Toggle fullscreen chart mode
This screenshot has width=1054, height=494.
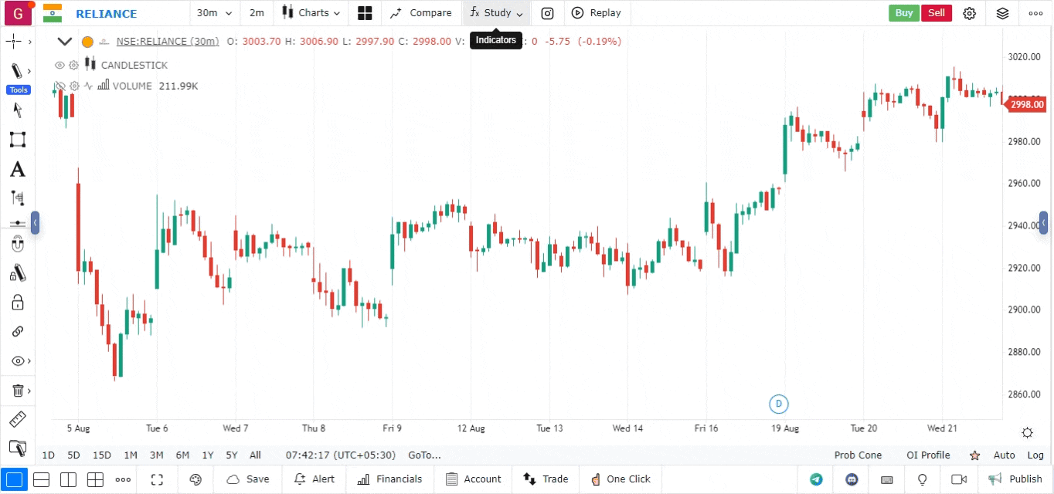click(x=157, y=479)
